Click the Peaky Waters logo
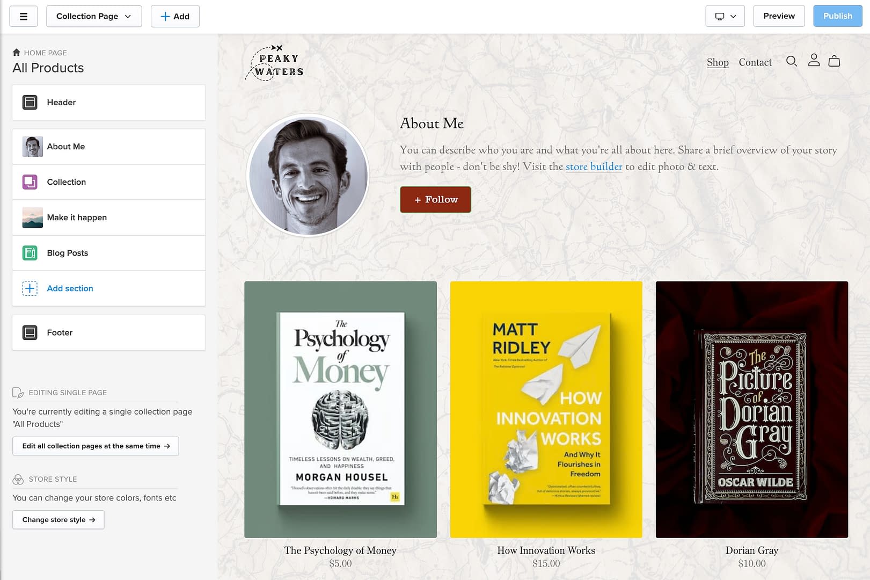870x580 pixels. tap(275, 63)
